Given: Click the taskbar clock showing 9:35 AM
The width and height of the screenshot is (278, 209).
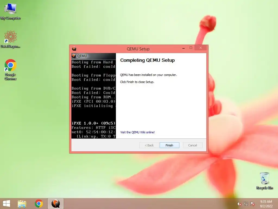Looking at the screenshot, I should coord(266,204).
